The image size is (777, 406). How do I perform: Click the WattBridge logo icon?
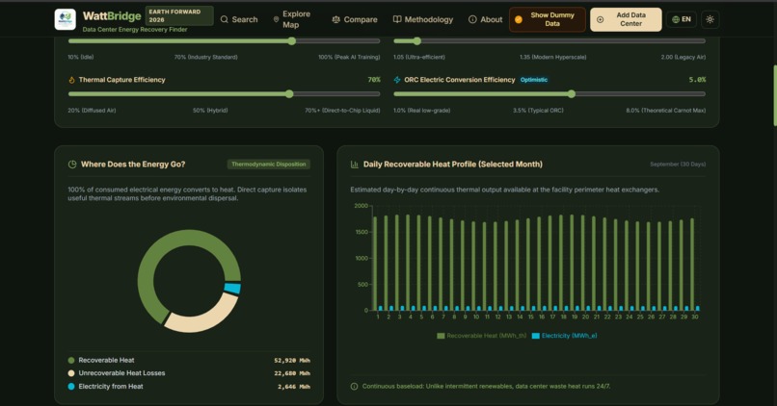(65, 19)
